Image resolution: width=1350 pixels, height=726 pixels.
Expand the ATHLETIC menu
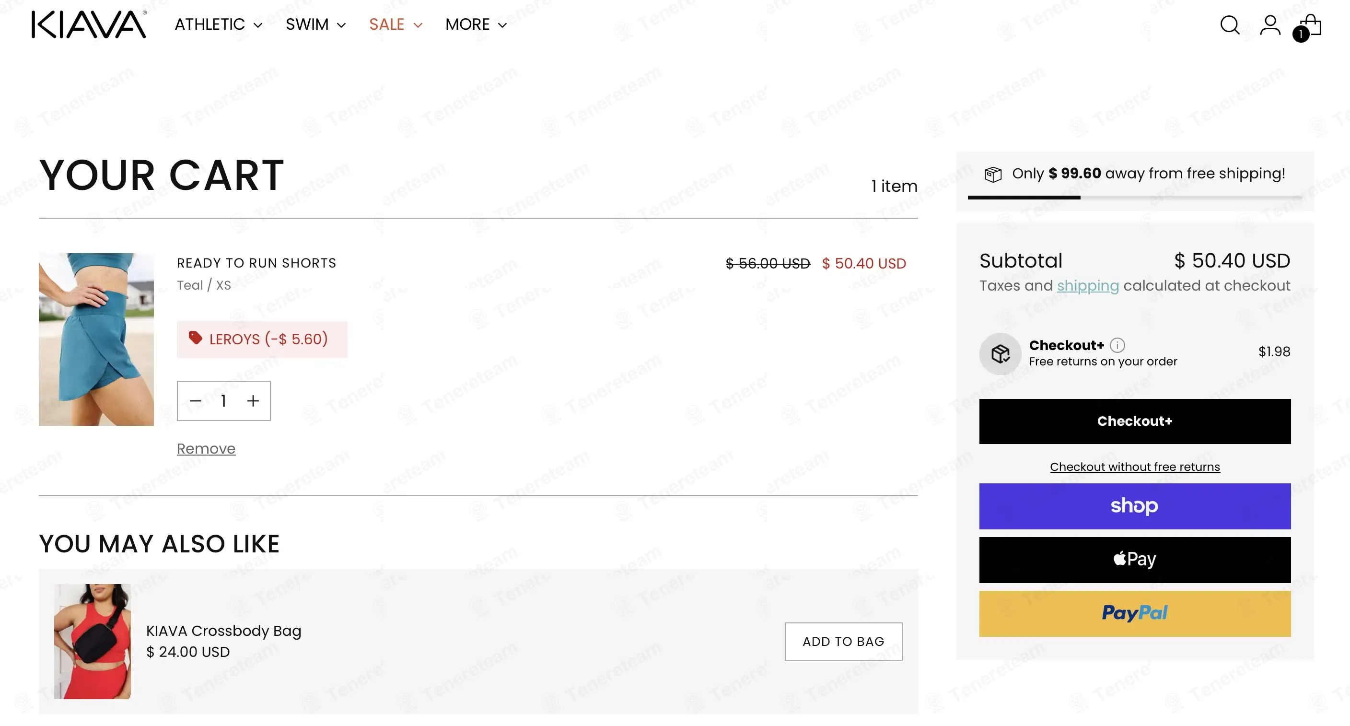point(219,24)
